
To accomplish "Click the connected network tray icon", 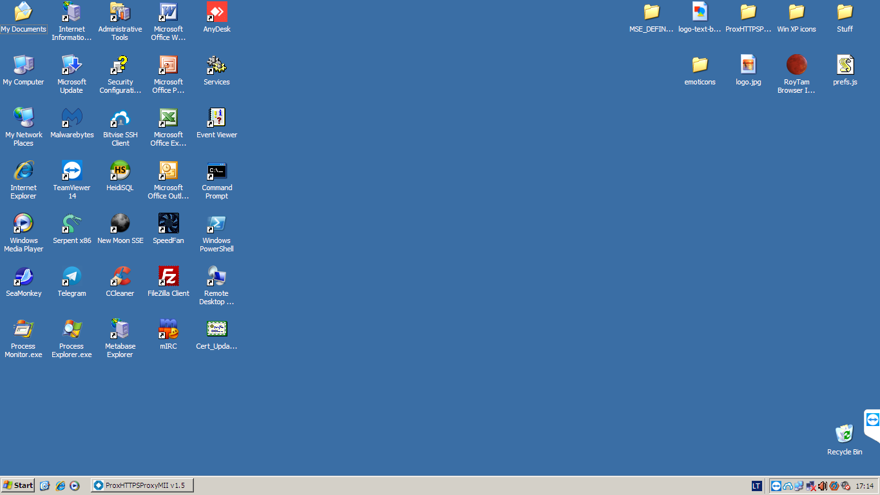I will coord(799,486).
